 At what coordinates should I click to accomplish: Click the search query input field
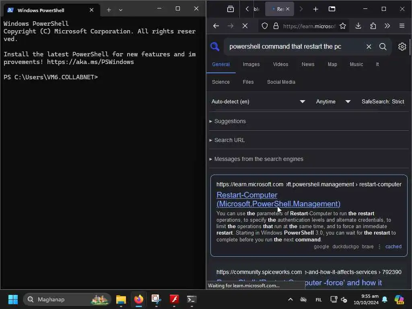296,47
